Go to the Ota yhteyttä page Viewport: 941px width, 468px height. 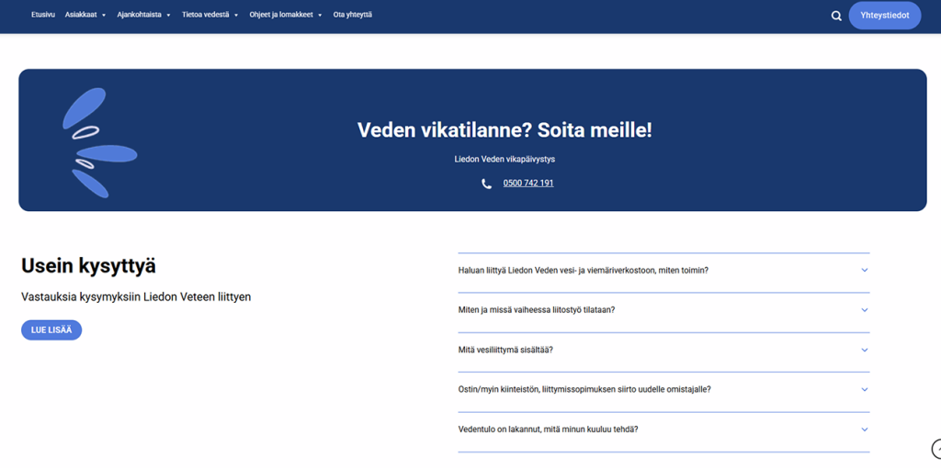point(352,15)
